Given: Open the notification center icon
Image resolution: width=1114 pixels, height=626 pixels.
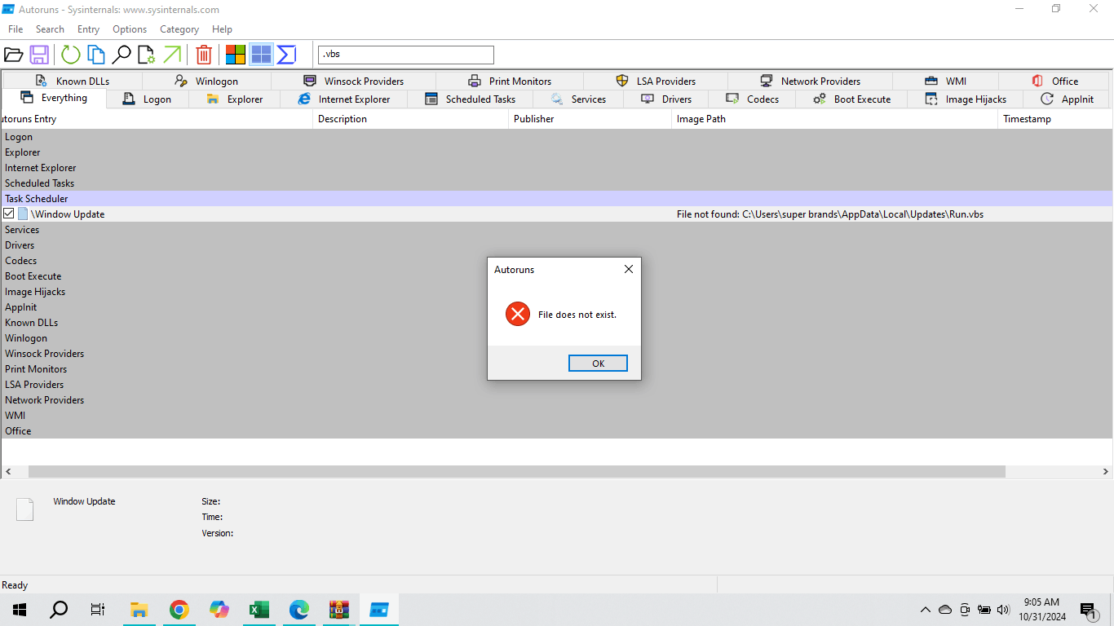Looking at the screenshot, I should pyautogui.click(x=1089, y=610).
